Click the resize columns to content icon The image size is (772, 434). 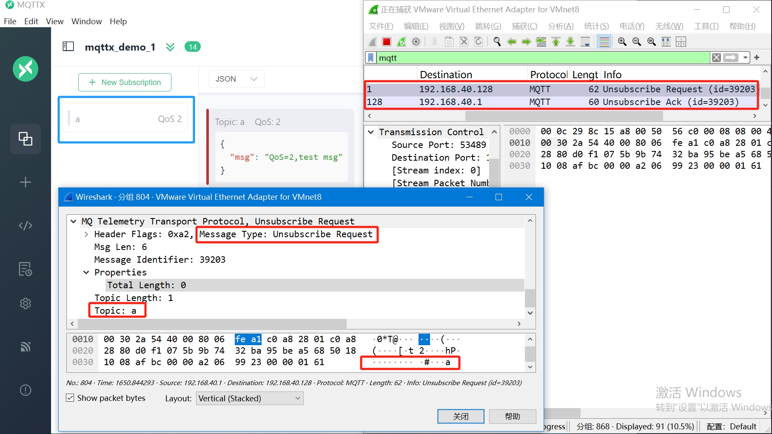[666, 42]
